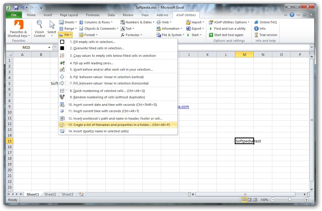The width and height of the screenshot is (322, 211).
Task: Open the File tab
Action: 14,15
